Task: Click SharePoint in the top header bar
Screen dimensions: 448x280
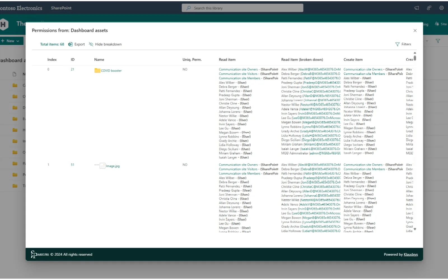Action: (x=61, y=8)
